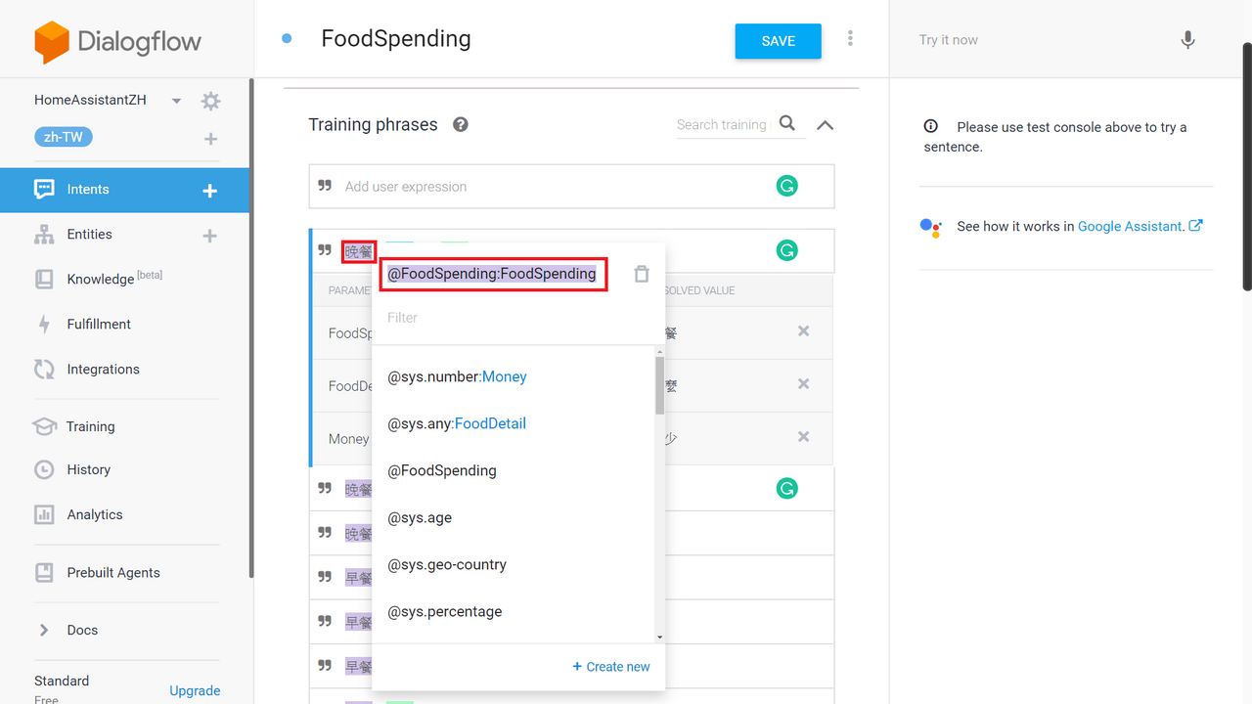Viewport: 1252px width, 704px height.
Task: Select @sys.percentage entity option
Action: tap(445, 611)
